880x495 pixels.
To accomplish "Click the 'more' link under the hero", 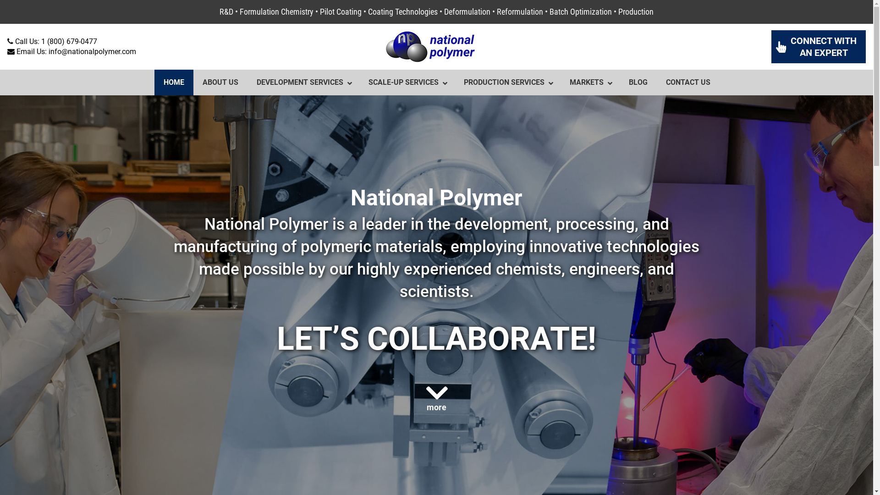I will [x=436, y=407].
